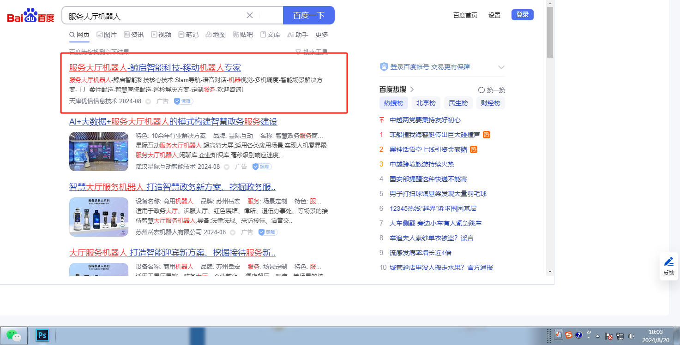This screenshot has height=345, width=680.
Task: Open the 大厅服务机器人 打造智能迎宾新方案 result title
Action: click(173, 253)
